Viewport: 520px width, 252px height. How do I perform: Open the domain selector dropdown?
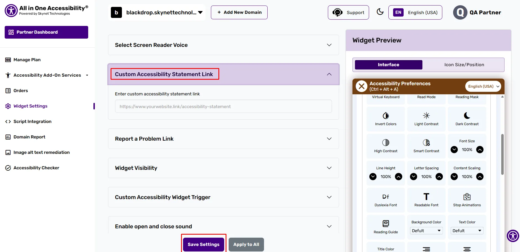tap(157, 12)
